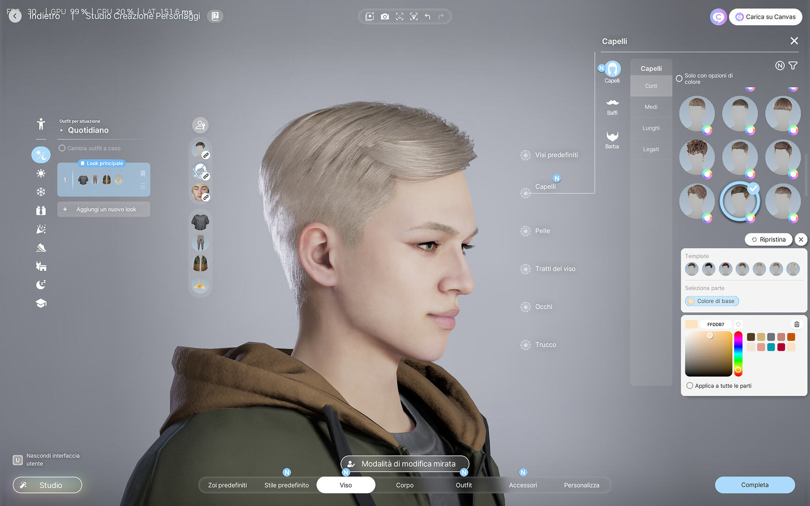Switch to the Outfit tab
Viewport: 810px width, 506px height.
pos(464,485)
